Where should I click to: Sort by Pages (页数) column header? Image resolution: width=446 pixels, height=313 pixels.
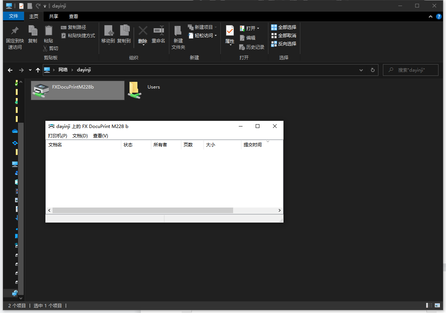click(192, 145)
